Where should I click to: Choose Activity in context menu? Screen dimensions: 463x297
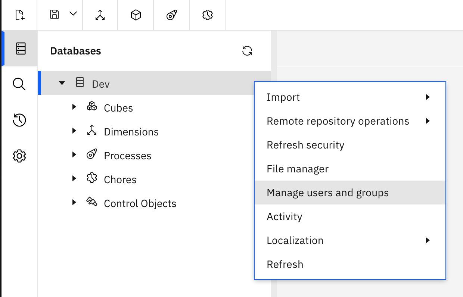350,216
